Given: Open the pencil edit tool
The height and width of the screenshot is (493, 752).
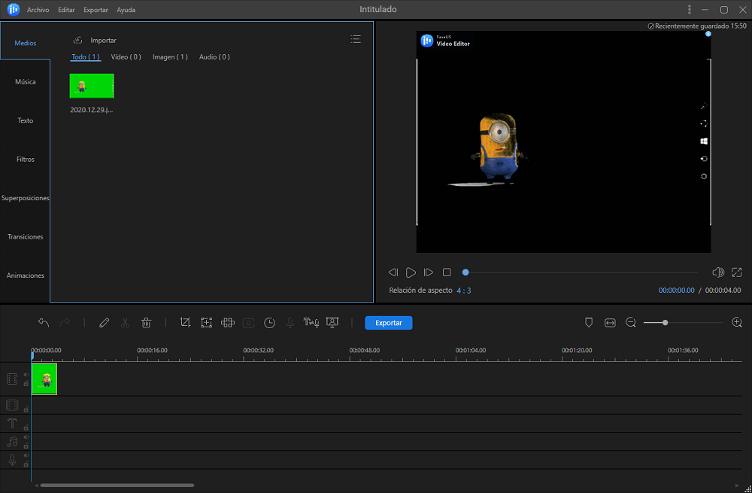Looking at the screenshot, I should click(x=104, y=323).
